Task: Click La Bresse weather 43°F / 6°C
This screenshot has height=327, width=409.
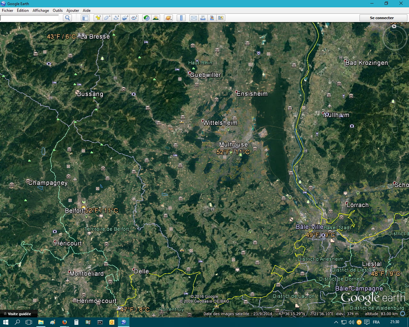Action: coord(61,36)
